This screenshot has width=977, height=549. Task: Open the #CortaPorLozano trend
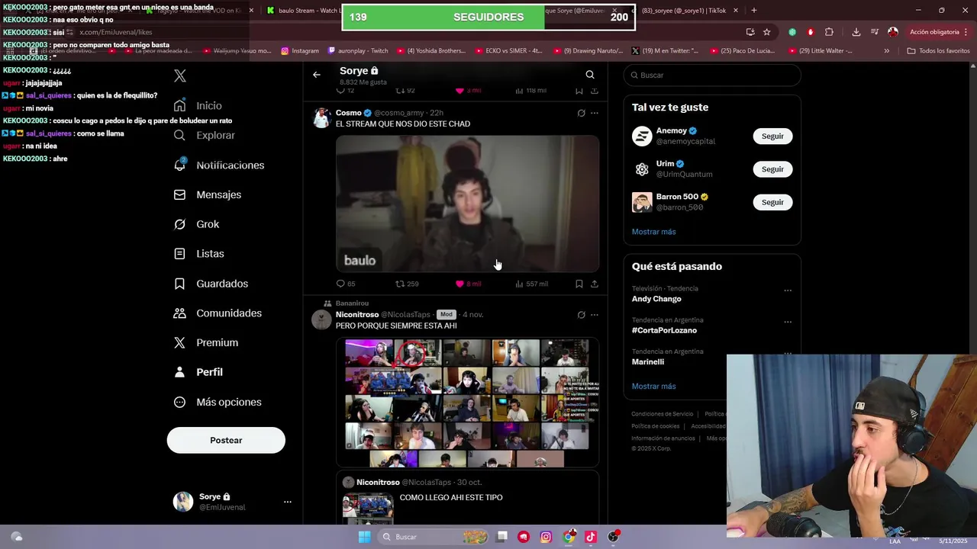coord(664,330)
